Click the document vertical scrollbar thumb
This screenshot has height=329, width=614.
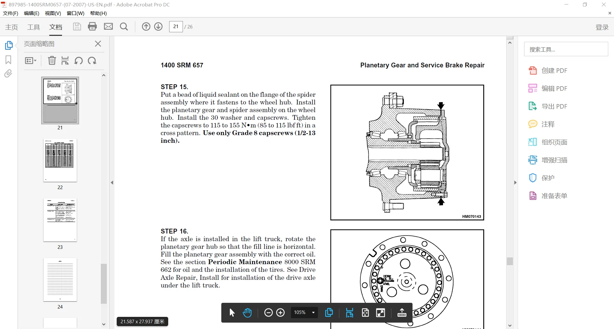pyautogui.click(x=510, y=261)
